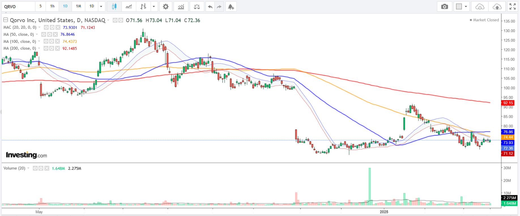Open settings gear beside Qorvo Inc title
Viewport: 520px width, 216px height.
point(121,20)
